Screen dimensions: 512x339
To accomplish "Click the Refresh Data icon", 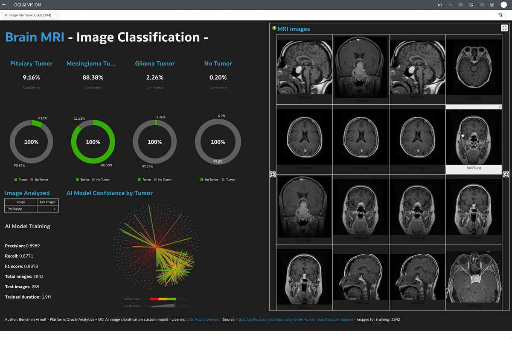I will 472,5.
